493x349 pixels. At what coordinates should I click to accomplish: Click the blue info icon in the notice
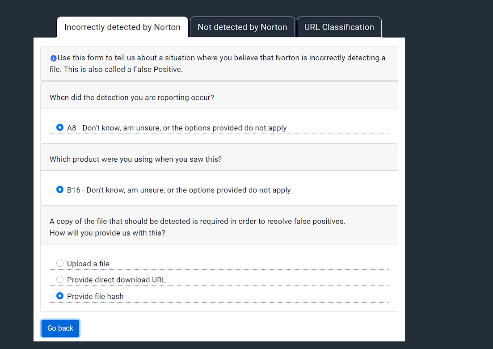[x=53, y=58]
